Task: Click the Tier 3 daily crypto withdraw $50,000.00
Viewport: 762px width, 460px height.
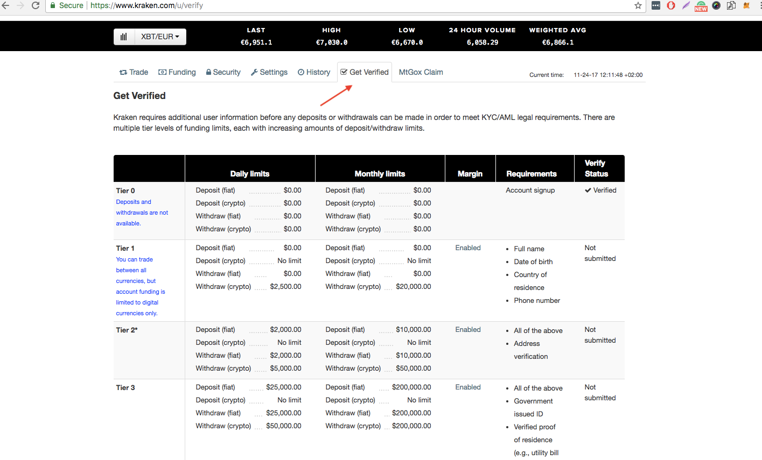Action: pyautogui.click(x=284, y=426)
